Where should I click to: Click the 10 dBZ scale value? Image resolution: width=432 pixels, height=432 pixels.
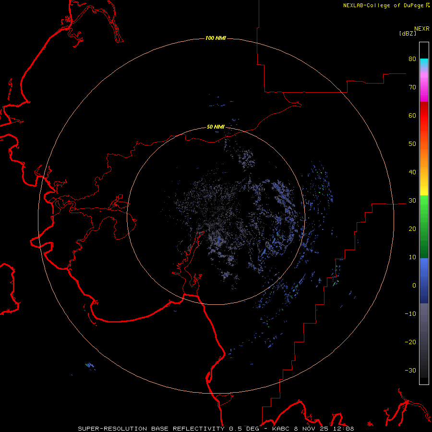click(x=412, y=257)
